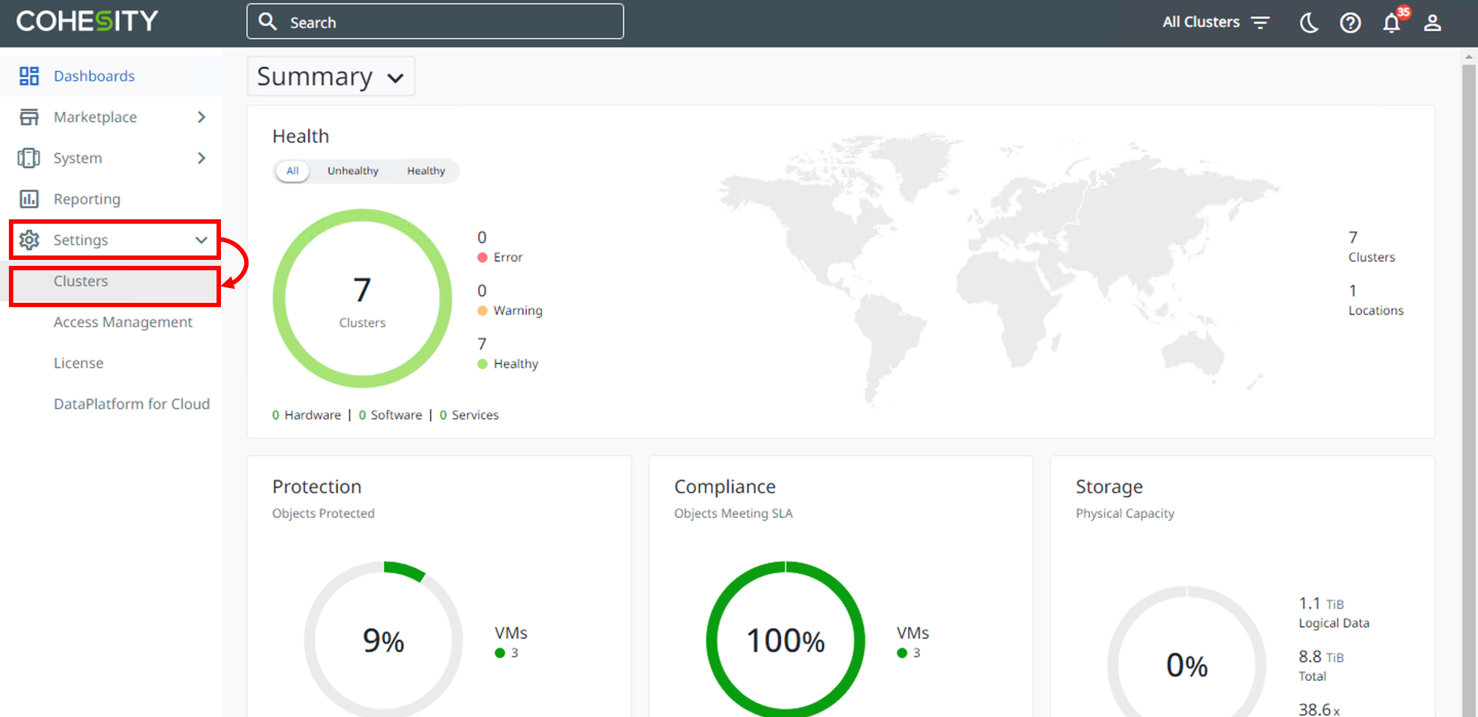1478x717 pixels.
Task: Click the 7 Clusters health donut
Action: 362,298
